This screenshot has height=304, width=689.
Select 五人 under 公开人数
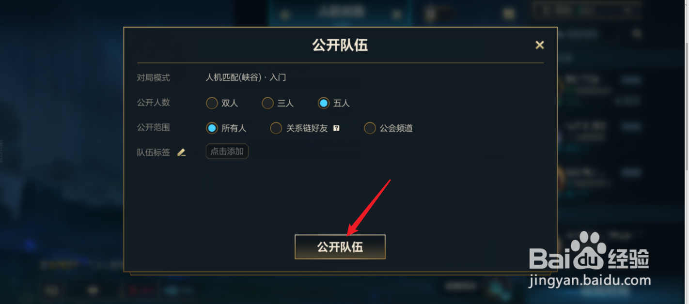click(334, 103)
